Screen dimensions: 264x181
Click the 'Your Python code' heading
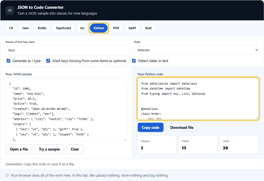click(150, 74)
